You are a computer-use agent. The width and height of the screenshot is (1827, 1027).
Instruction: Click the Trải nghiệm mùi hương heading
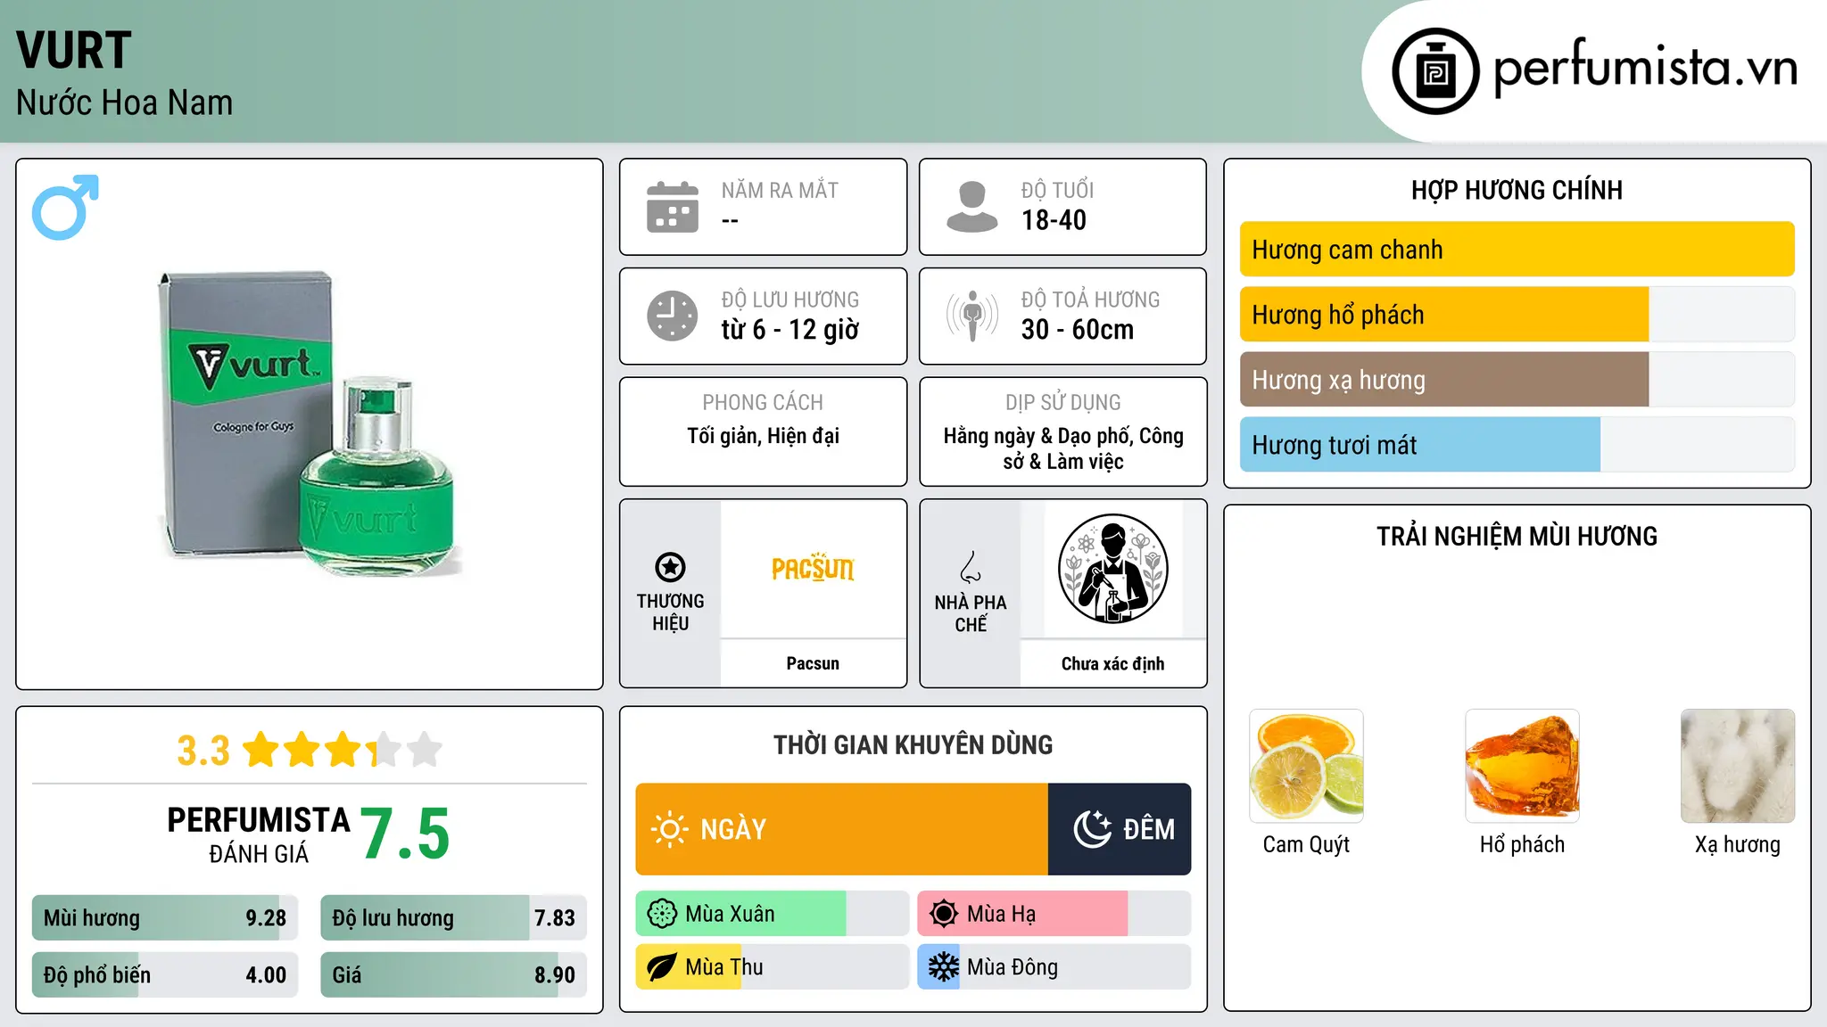(1517, 536)
